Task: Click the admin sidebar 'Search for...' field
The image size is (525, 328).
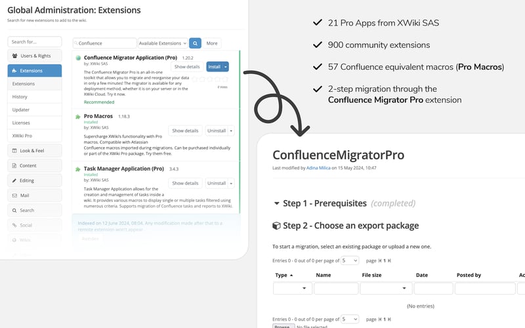Action: 35,42
